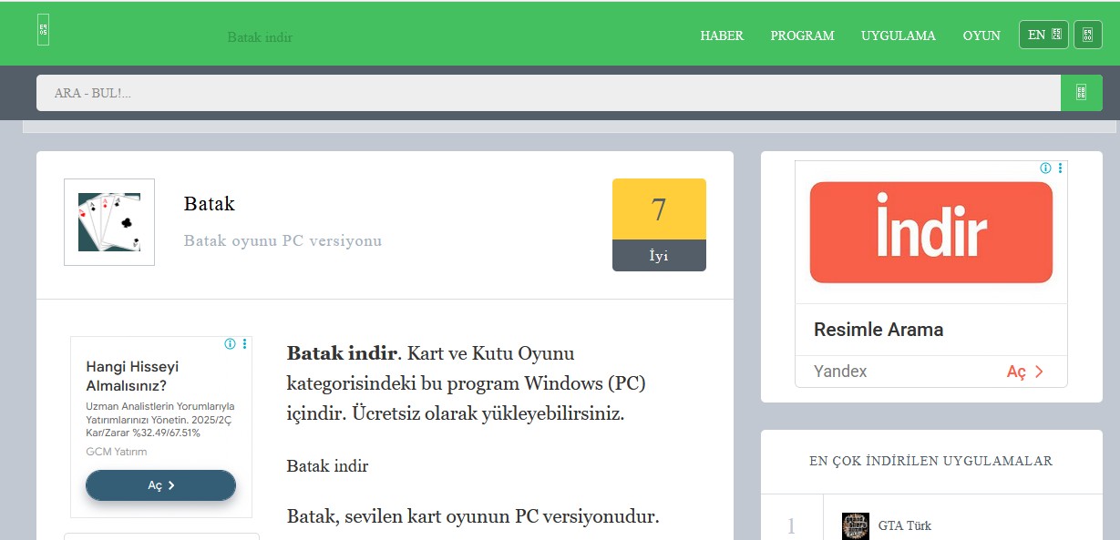Go to the PROGRAM section
1120x540 pixels.
pyautogui.click(x=802, y=36)
